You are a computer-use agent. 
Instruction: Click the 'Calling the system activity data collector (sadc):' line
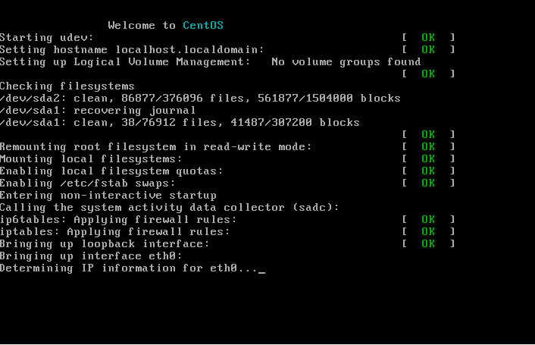pos(169,208)
